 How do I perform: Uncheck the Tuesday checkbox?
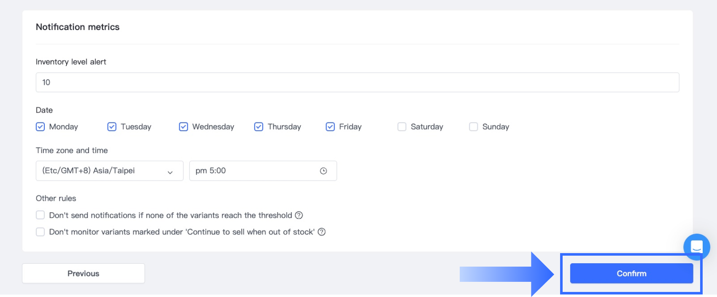pos(112,127)
